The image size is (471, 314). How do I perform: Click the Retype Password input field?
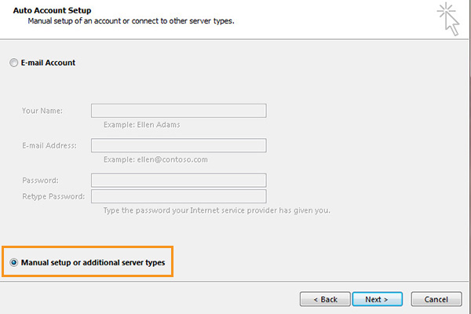tap(179, 196)
